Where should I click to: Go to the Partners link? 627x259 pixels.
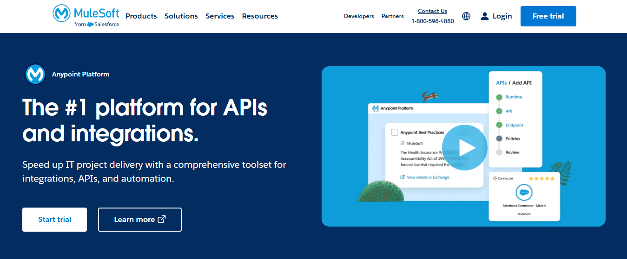point(393,16)
